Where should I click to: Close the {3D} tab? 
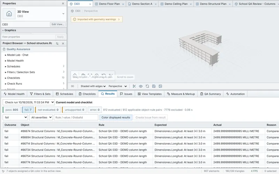90,4
